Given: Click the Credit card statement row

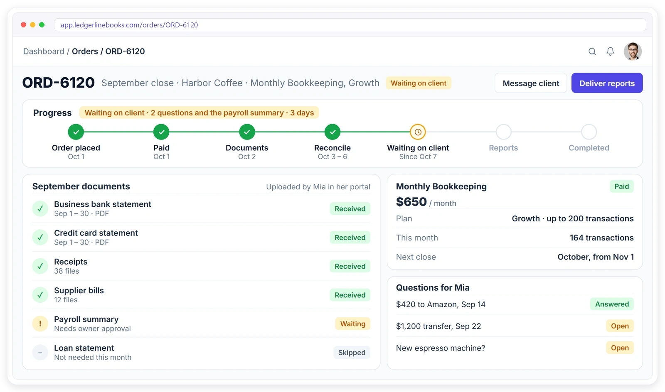Looking at the screenshot, I should (x=201, y=238).
